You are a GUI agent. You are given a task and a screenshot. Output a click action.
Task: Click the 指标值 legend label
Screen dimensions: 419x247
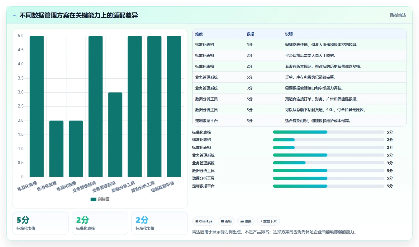104,199
